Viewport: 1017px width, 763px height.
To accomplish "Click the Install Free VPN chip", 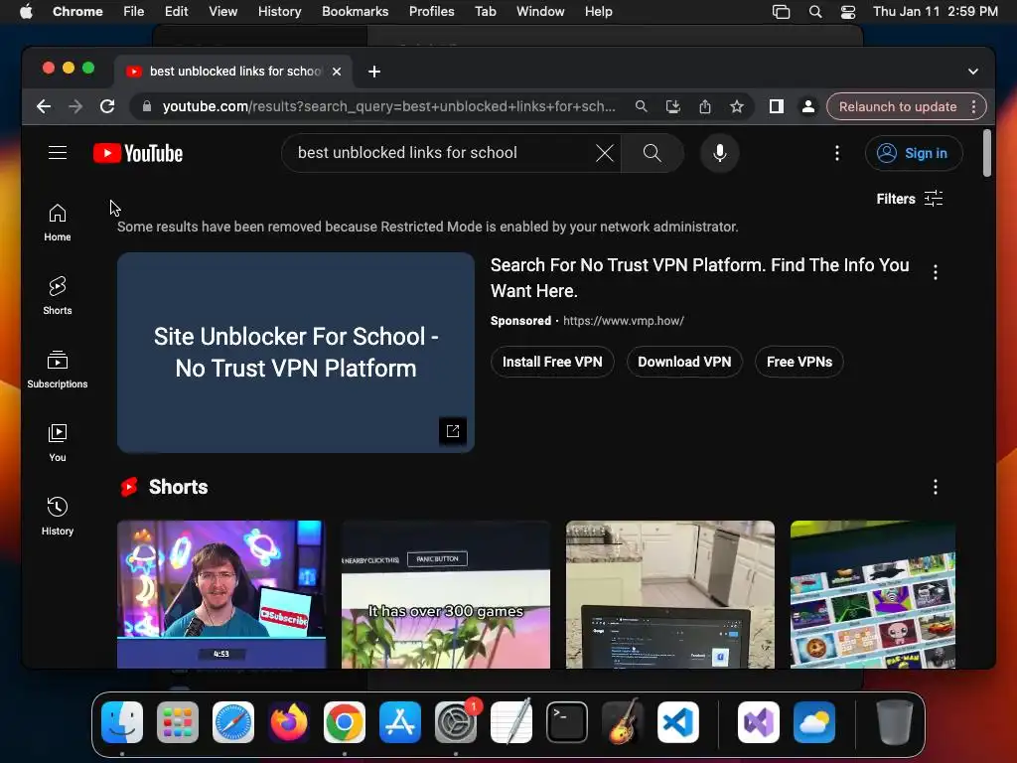I will [x=552, y=362].
